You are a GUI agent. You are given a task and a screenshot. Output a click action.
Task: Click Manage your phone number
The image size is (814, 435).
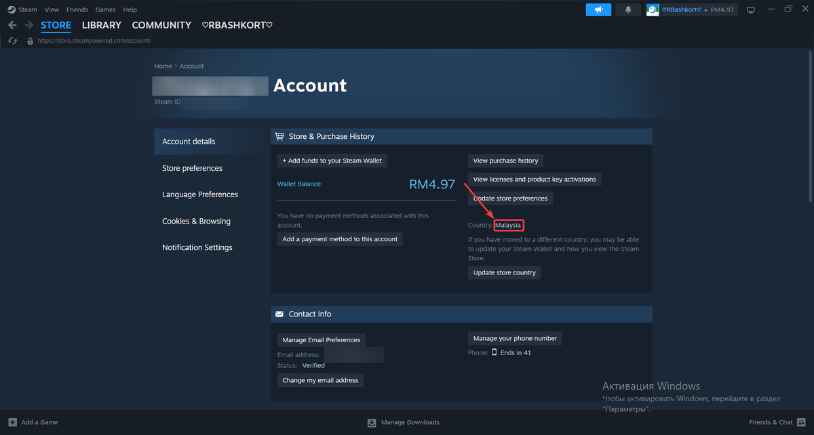515,338
